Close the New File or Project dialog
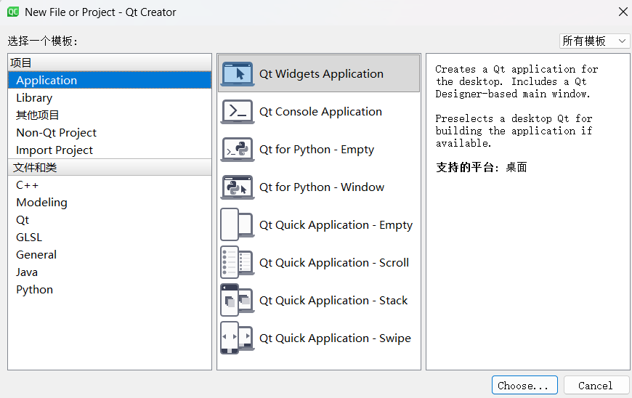Screen dimensions: 632x398 623,12
